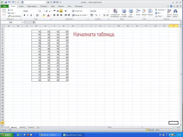Expand the AutoSum dropdown arrow
The image size is (183, 137).
click(165, 10)
